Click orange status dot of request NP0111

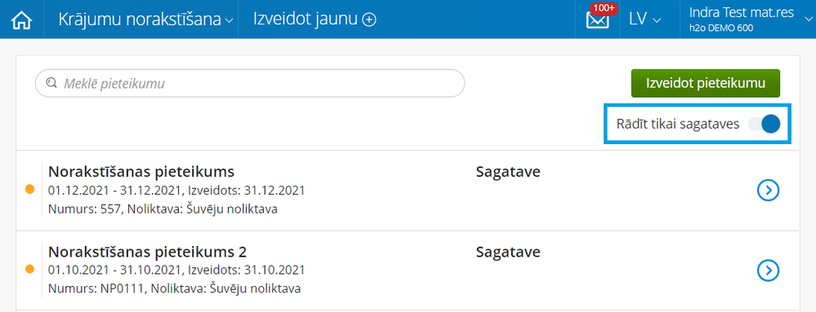point(29,269)
